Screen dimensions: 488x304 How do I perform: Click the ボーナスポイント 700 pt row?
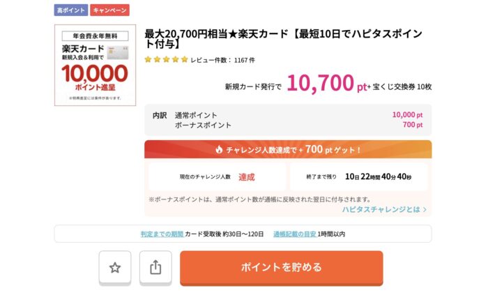pos(288,126)
